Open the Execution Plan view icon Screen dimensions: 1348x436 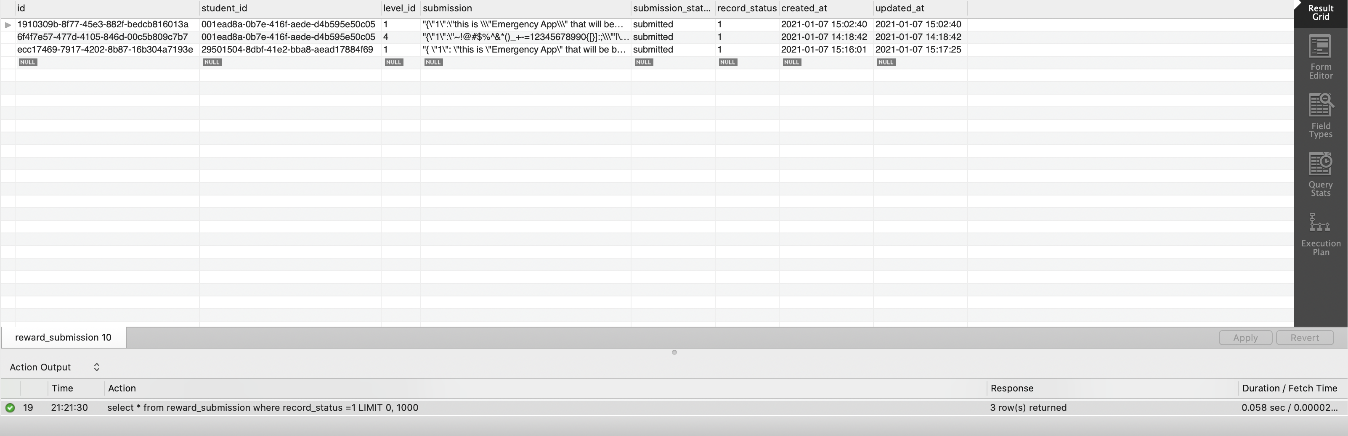1320,233
